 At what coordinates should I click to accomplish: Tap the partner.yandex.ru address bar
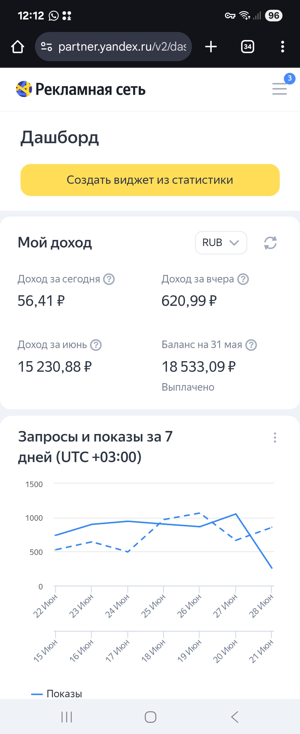113,46
